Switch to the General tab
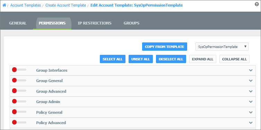The image size is (261, 130). coord(18,23)
